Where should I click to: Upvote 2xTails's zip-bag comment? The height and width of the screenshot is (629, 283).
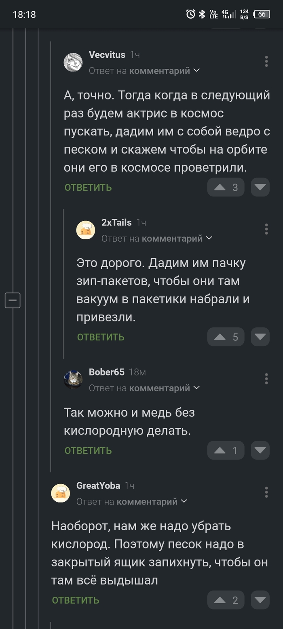coord(226,337)
